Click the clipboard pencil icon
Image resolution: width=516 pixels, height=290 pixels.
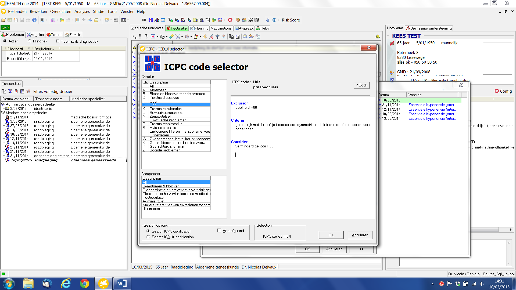coord(196,37)
